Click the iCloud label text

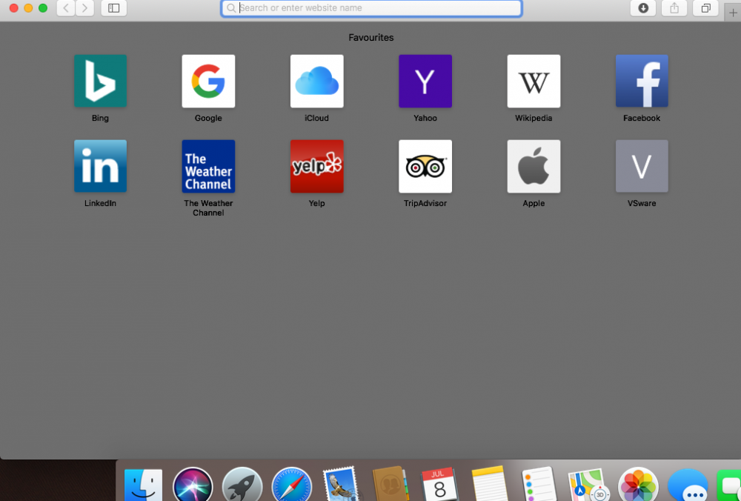pos(316,118)
